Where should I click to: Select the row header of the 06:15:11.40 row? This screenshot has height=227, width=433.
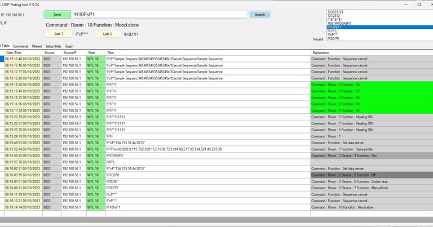pos(2,59)
